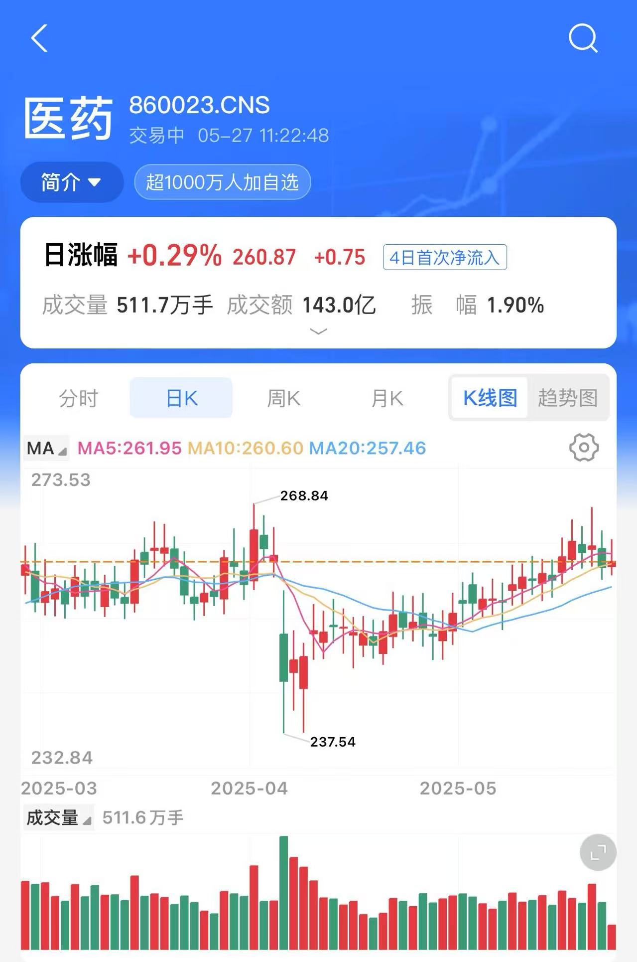Image resolution: width=637 pixels, height=962 pixels.
Task: Open the search magnifier icon
Action: (583, 38)
